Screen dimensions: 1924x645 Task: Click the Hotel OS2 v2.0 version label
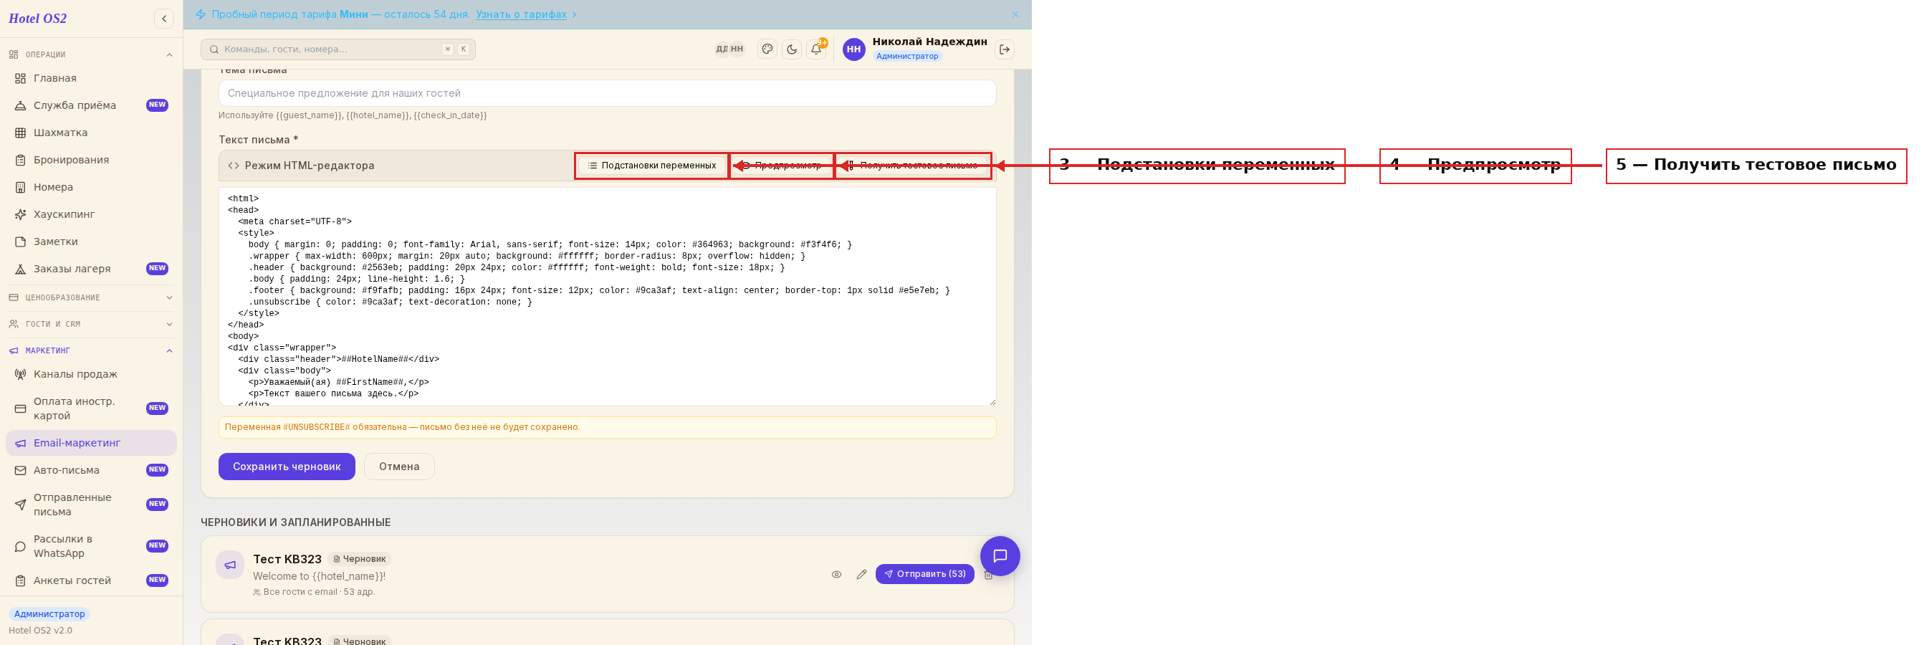40,631
